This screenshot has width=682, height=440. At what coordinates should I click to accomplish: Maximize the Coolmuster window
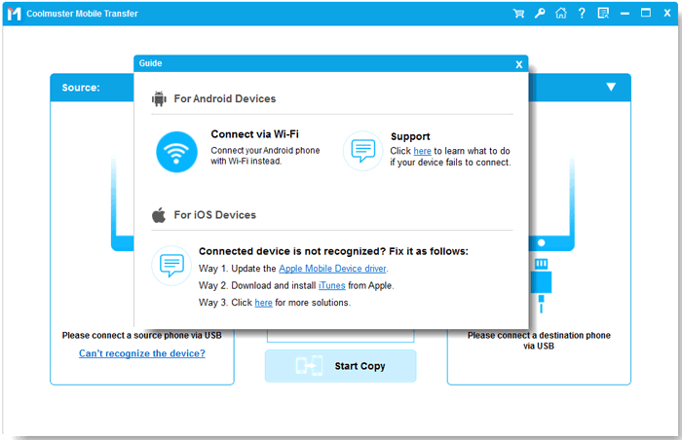[x=646, y=13]
